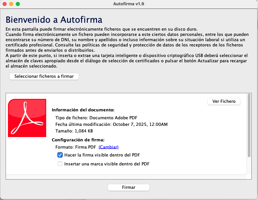The width and height of the screenshot is (258, 200).
Task: Select the Tipo de fichero line
Action: [96, 118]
